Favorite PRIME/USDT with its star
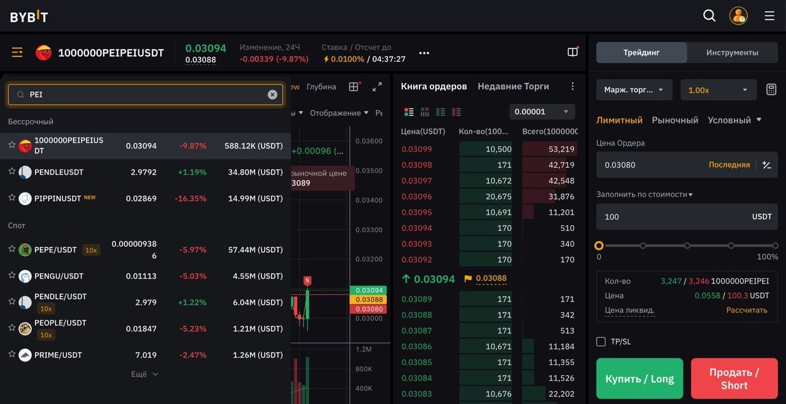This screenshot has height=404, width=786. pyautogui.click(x=12, y=354)
